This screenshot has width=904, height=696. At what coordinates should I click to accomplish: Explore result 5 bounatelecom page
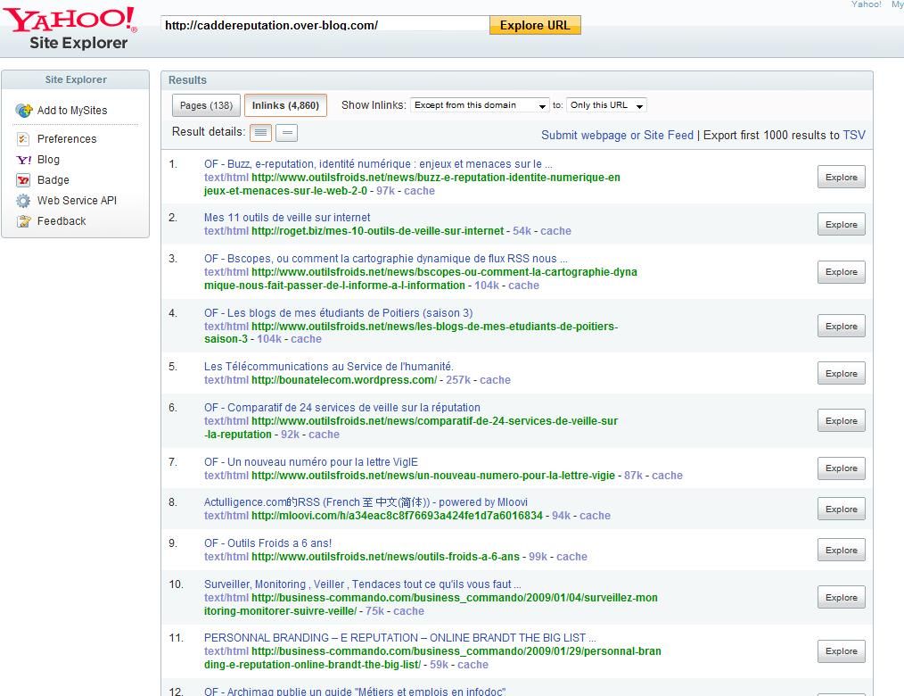[842, 373]
